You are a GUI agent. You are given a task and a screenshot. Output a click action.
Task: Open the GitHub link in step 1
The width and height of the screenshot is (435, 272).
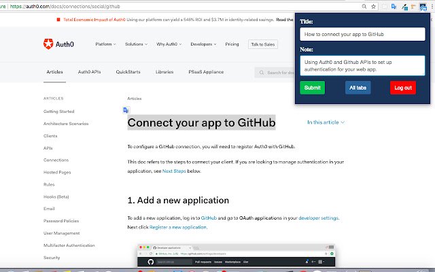[209, 218]
